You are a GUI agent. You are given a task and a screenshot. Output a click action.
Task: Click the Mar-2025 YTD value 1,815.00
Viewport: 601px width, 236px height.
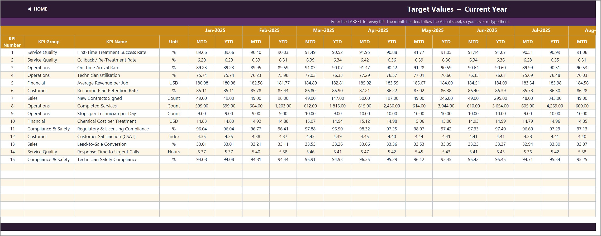(337, 106)
